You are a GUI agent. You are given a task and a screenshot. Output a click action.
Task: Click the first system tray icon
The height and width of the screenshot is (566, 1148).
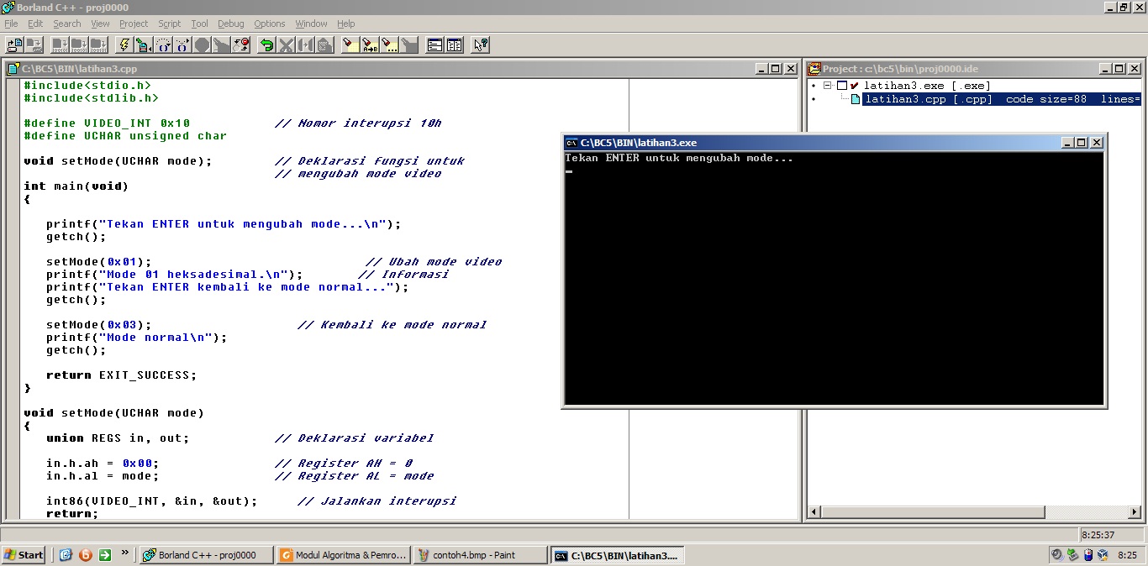point(1056,555)
